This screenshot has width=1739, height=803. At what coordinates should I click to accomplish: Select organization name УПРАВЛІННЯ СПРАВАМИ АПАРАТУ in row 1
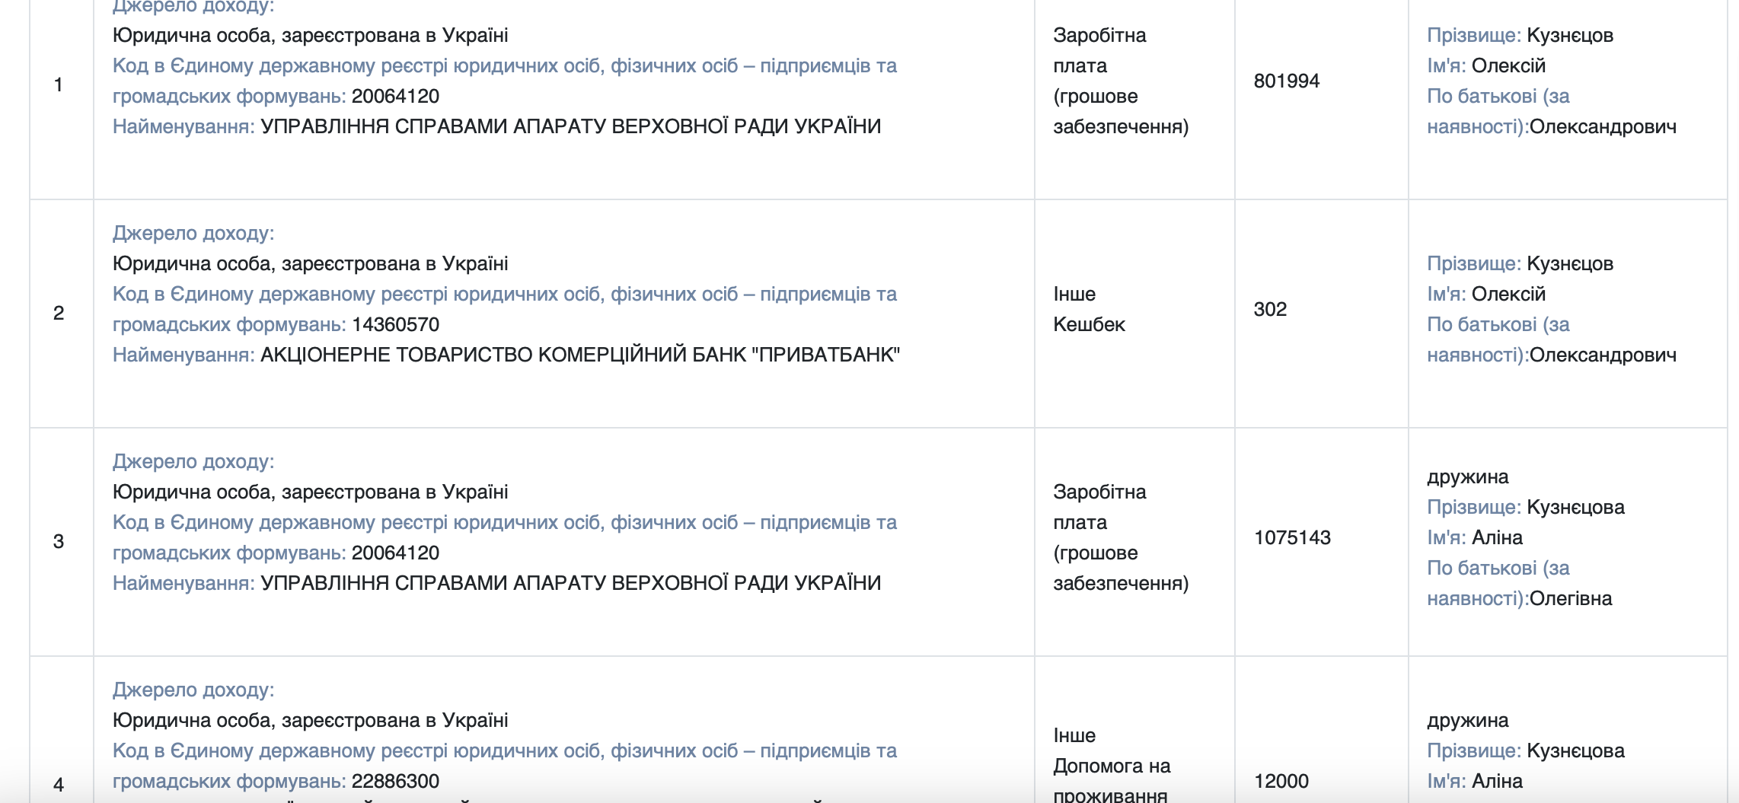(571, 126)
